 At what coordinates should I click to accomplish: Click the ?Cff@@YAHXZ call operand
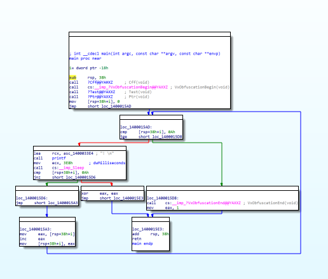(x=100, y=82)
